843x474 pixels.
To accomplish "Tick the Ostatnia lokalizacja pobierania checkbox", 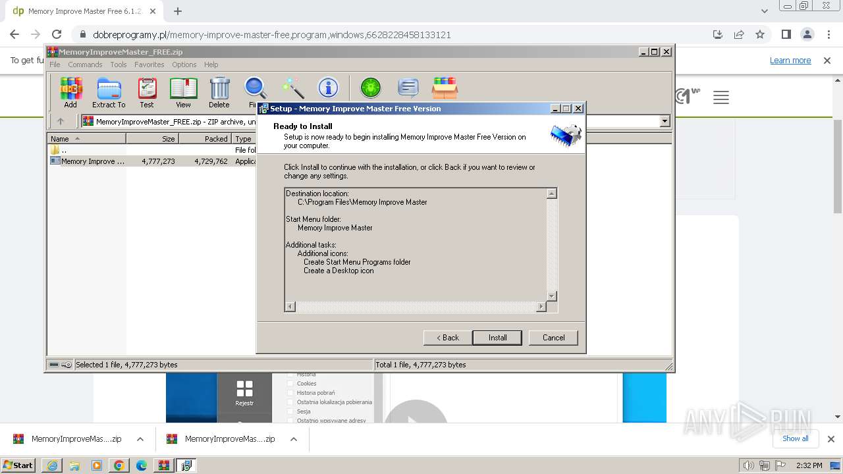I will [x=290, y=402].
